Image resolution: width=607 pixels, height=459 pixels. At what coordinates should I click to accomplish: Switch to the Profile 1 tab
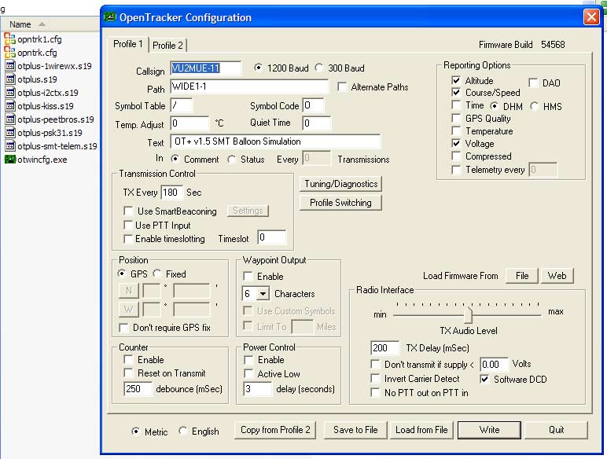click(x=127, y=44)
